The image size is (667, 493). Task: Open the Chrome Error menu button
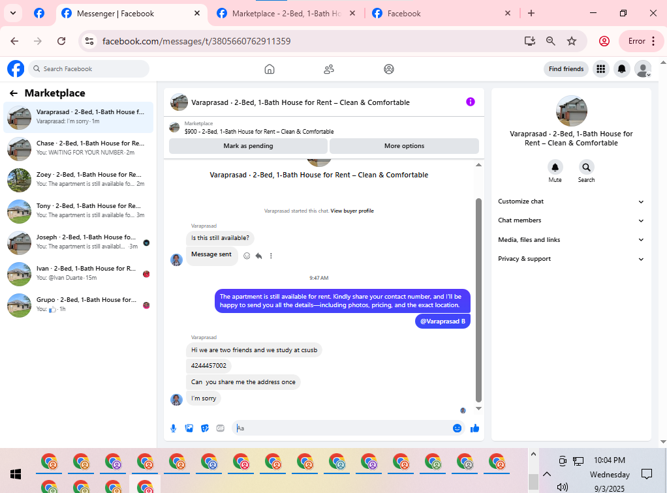[x=641, y=41]
